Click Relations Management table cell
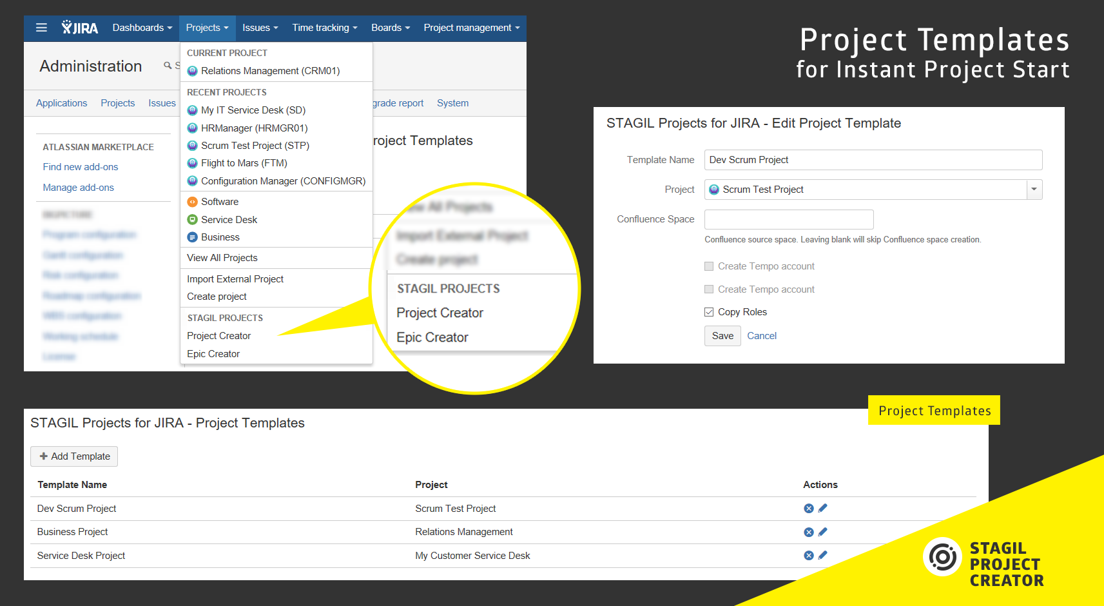 click(464, 532)
